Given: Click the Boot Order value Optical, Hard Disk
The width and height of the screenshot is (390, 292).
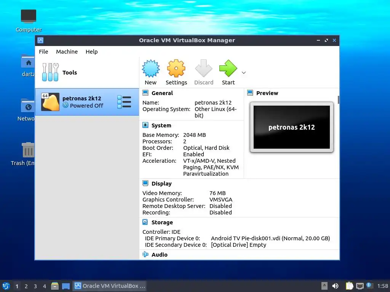Looking at the screenshot, I should click(x=206, y=148).
